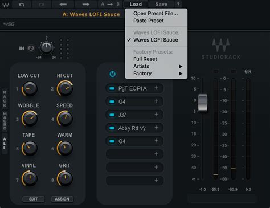Click the A: Waves LOFI Sauce preset name
Viewport: 270px width, 208px height.
91,14
